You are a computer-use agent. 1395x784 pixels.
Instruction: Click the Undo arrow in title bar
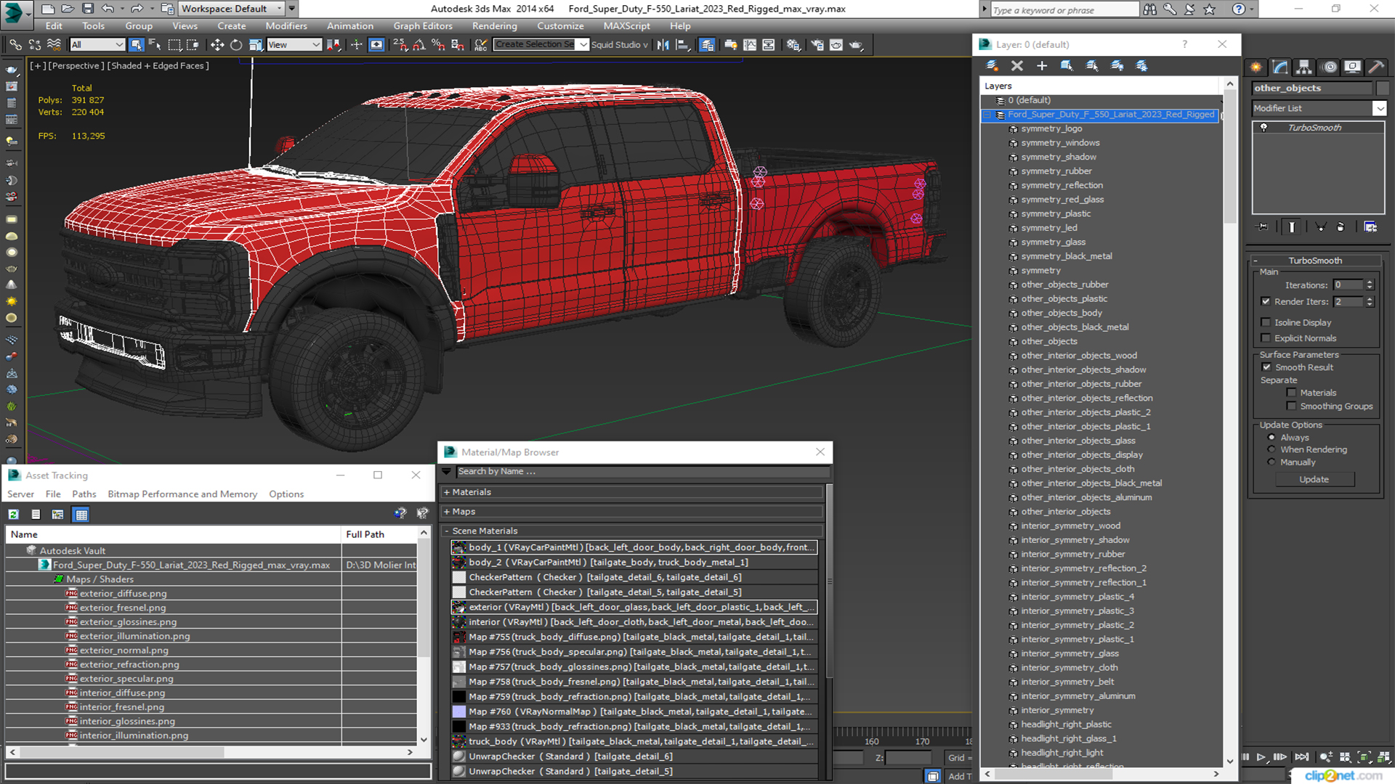click(x=108, y=9)
